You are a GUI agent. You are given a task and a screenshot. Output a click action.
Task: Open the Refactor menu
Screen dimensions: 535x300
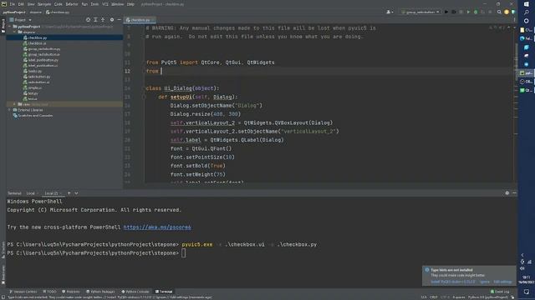[72, 4]
